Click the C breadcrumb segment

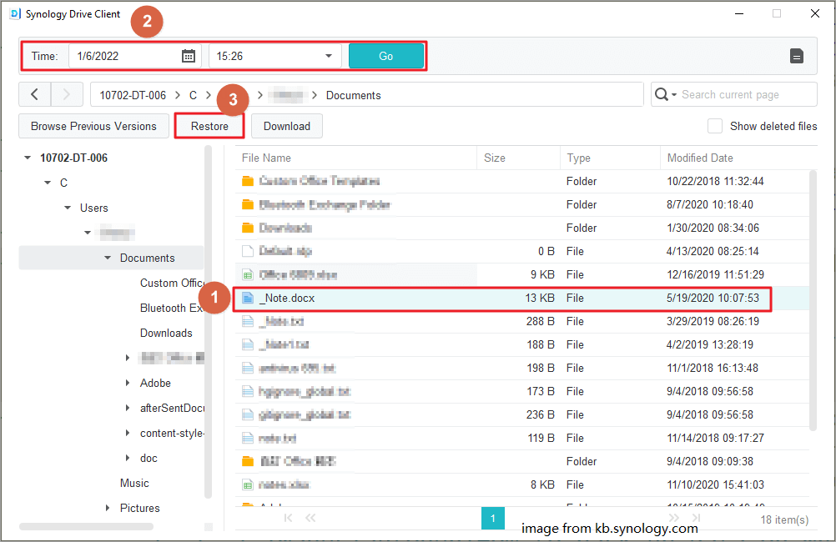(x=193, y=95)
